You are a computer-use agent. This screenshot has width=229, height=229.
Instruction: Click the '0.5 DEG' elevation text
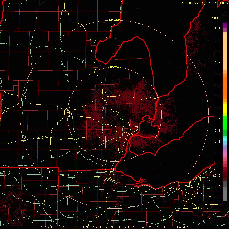tap(126, 227)
